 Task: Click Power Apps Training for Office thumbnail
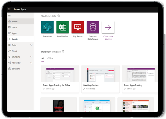[60, 75]
